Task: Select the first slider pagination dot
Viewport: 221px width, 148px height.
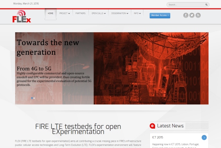Action: (32, 98)
